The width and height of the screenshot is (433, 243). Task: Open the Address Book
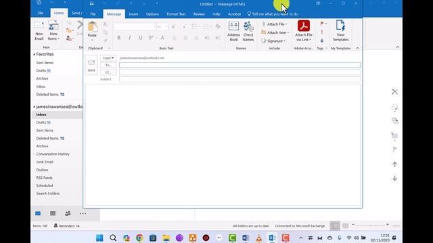coord(233,31)
